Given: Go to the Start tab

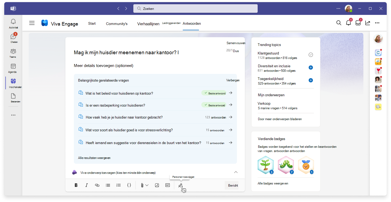Looking at the screenshot, I should 92,23.
